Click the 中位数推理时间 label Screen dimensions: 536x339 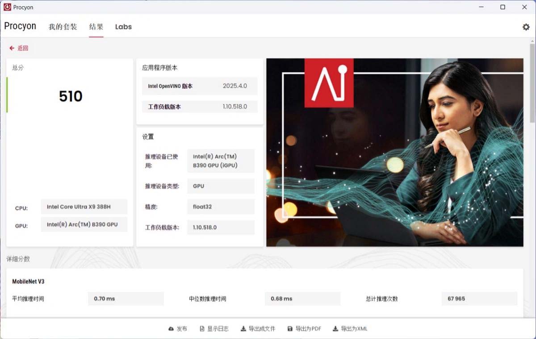pyautogui.click(x=208, y=299)
